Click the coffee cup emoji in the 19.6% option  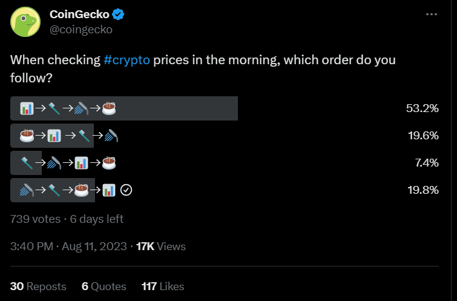click(x=27, y=136)
